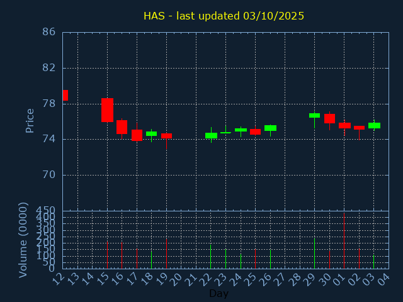This screenshot has height=302, width=403.
Task: Click day label 20 on the x-axis
Action: click(x=177, y=279)
